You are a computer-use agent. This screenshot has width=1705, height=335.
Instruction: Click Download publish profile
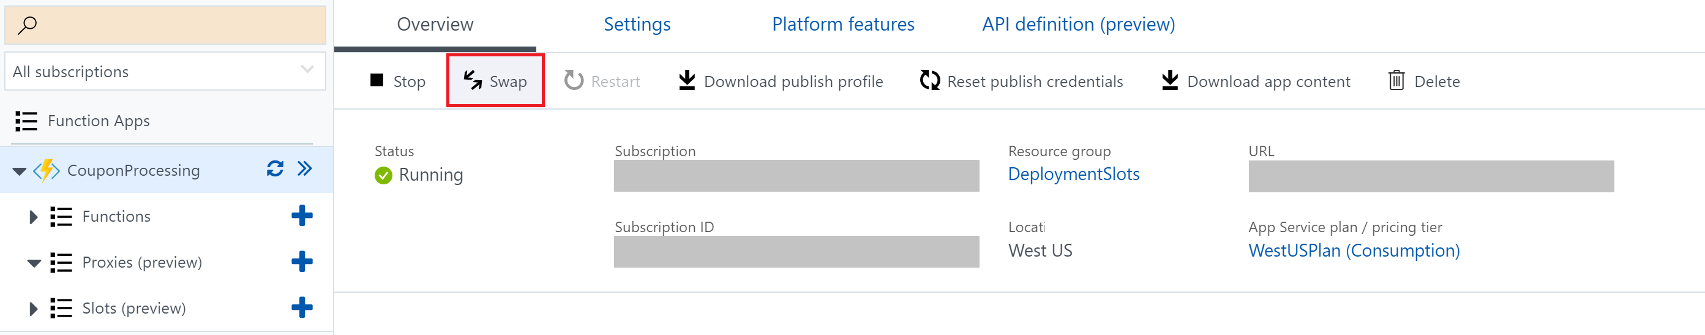pos(781,81)
